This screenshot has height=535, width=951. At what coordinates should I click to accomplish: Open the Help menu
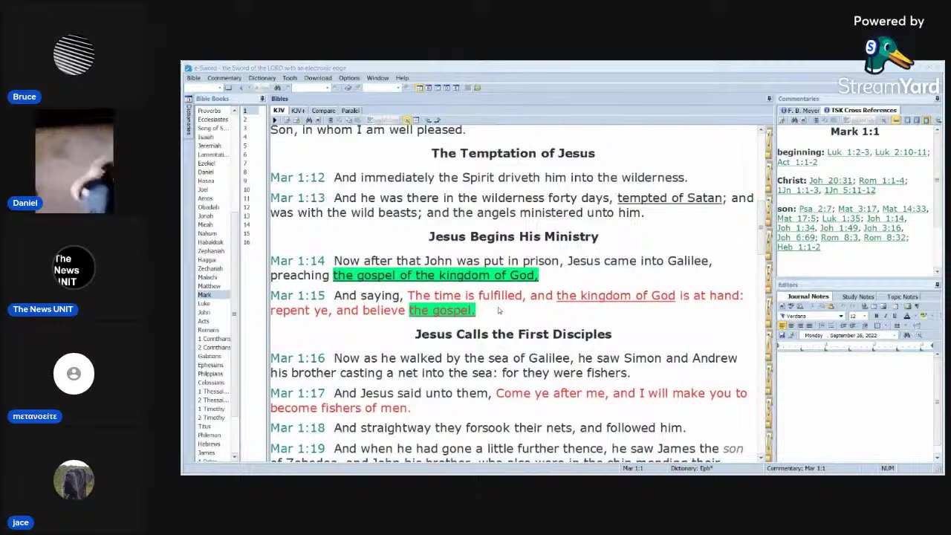402,78
